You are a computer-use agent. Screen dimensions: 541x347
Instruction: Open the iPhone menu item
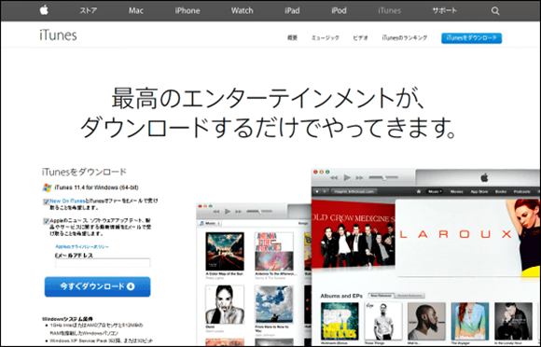(x=187, y=10)
